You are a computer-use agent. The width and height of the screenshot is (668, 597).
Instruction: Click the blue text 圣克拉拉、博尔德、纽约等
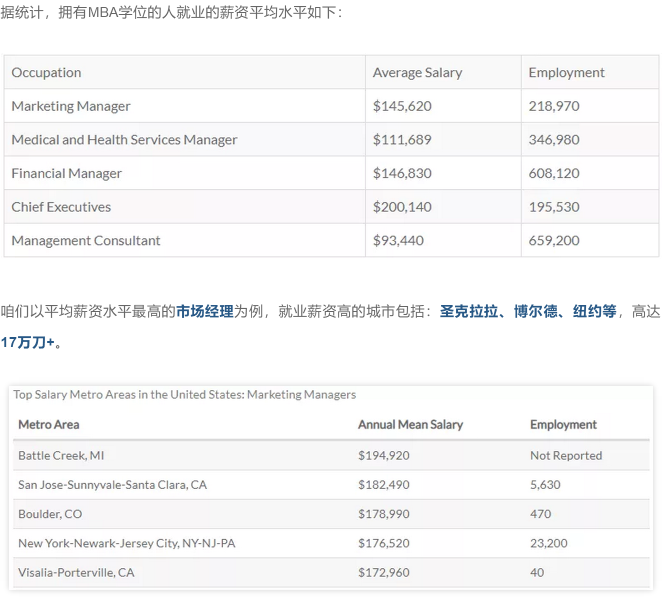click(528, 311)
